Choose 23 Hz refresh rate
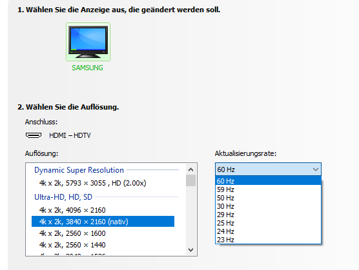359x270 pixels. point(268,240)
